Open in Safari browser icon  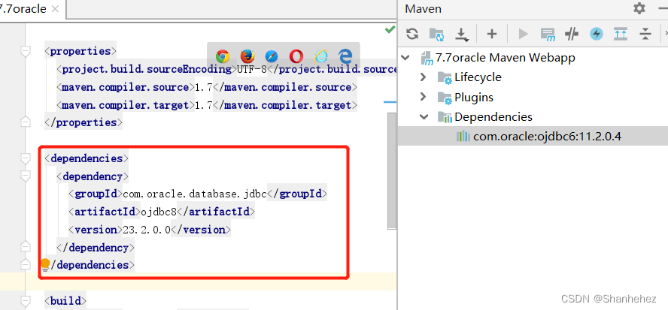click(272, 56)
